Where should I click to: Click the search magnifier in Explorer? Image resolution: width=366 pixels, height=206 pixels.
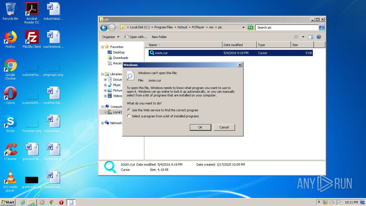click(322, 27)
